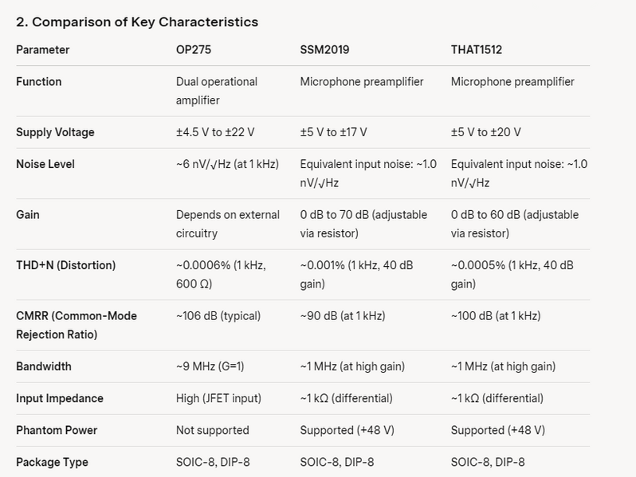Select the SSM2019 column header
636x477 pixels.
point(324,49)
